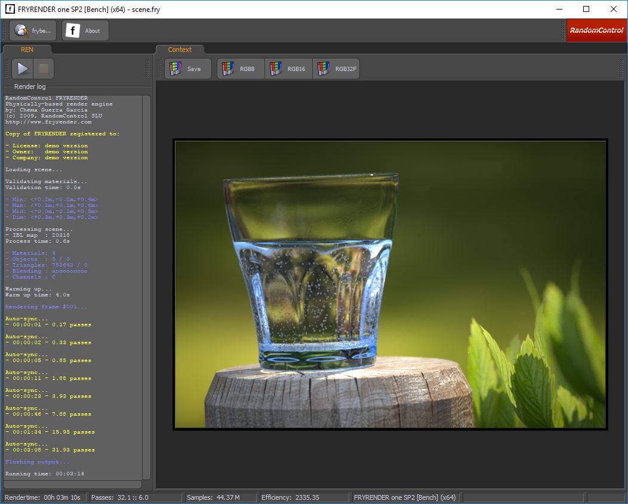Pick the RGB32F output format

pyautogui.click(x=337, y=69)
